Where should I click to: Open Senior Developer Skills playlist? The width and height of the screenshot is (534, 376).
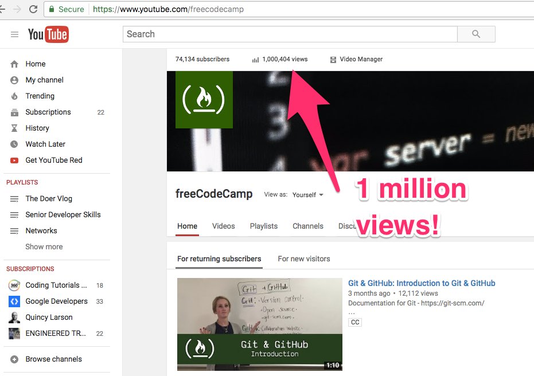click(x=63, y=215)
